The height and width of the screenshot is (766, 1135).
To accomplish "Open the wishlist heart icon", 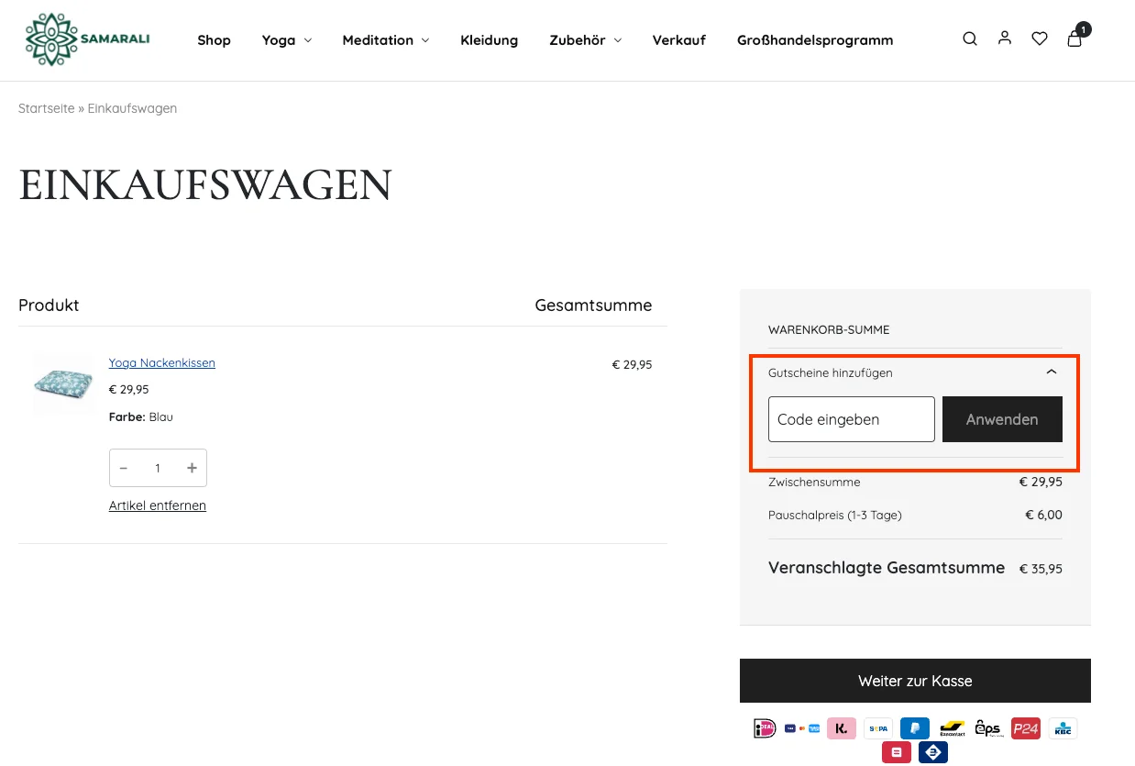I will (1039, 39).
